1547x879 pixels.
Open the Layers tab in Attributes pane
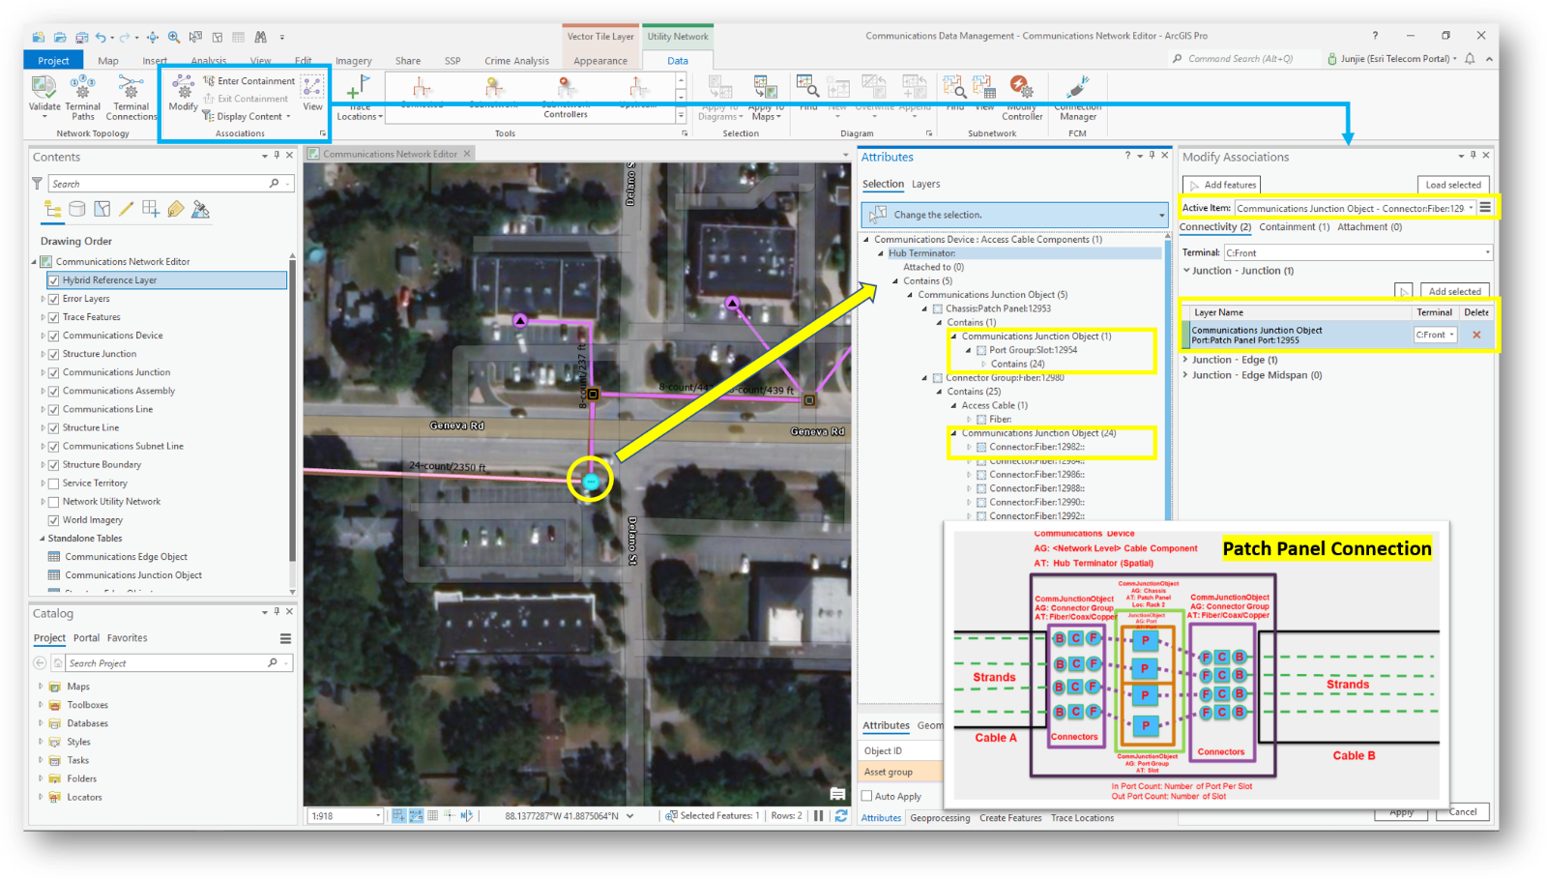pyautogui.click(x=925, y=184)
